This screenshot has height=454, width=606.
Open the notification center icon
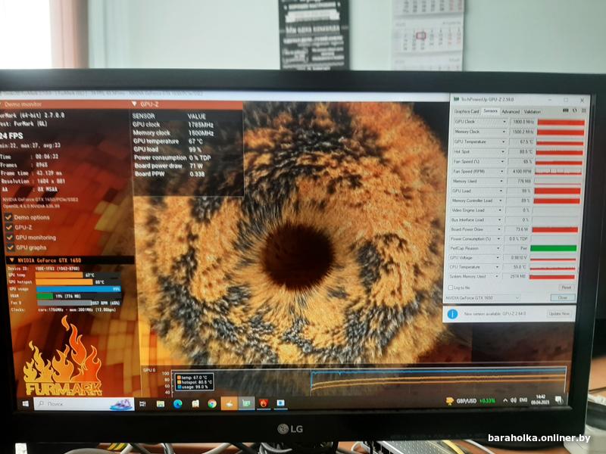(558, 400)
